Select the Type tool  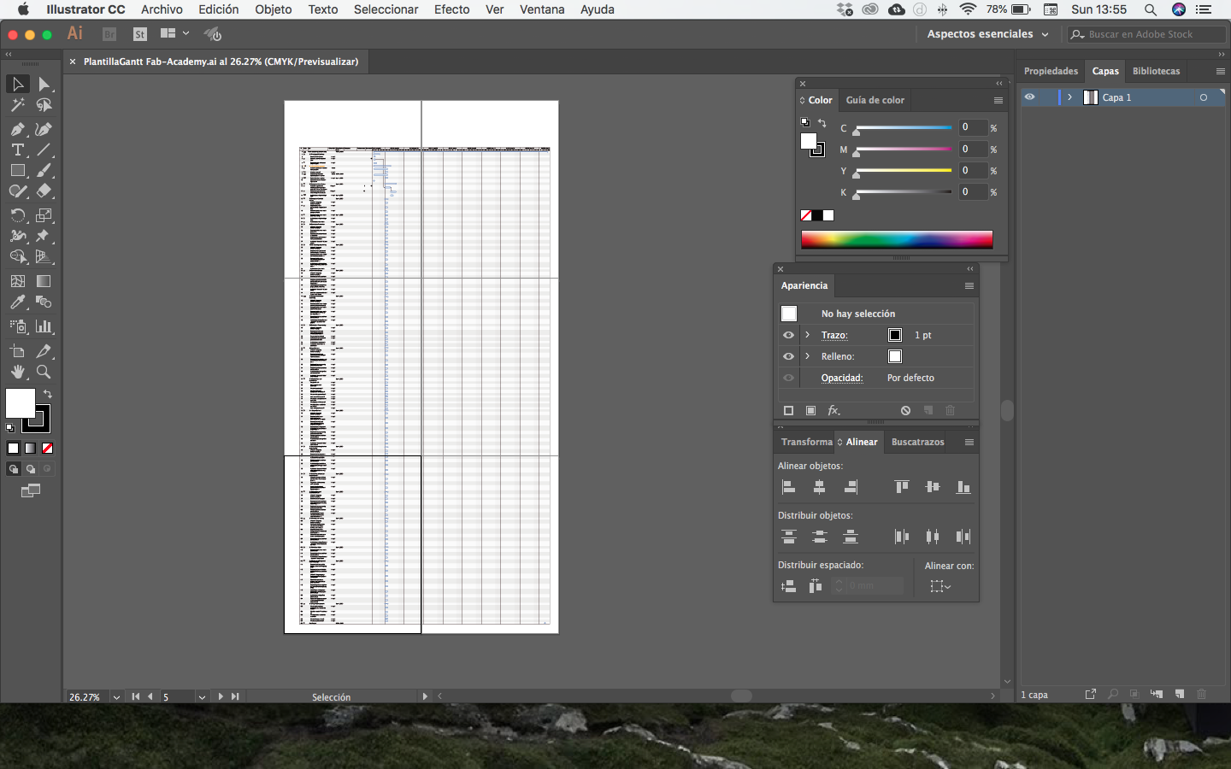click(17, 150)
